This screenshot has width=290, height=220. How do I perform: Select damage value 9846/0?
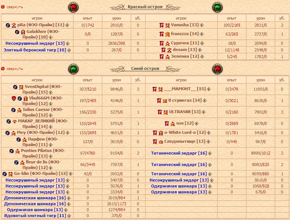[116, 89]
